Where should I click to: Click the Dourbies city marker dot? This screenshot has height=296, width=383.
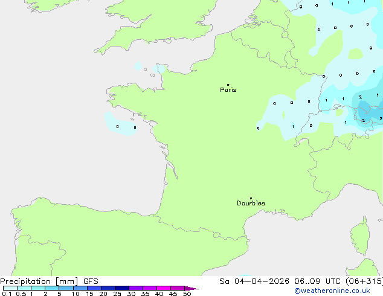[x=251, y=198]
